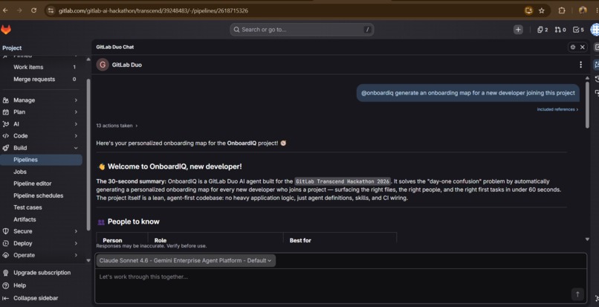Open the new chat icon in right rail
This screenshot has width=599, height=307.
[597, 47]
